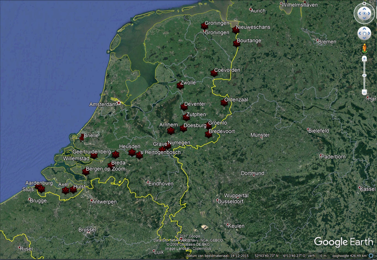Click the N north-up compass button

(364, 4)
